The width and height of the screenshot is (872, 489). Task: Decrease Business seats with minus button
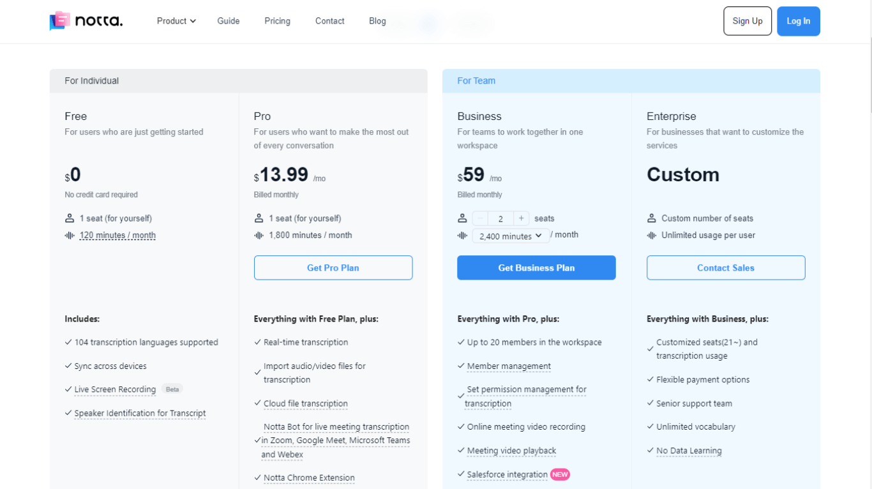(x=481, y=218)
